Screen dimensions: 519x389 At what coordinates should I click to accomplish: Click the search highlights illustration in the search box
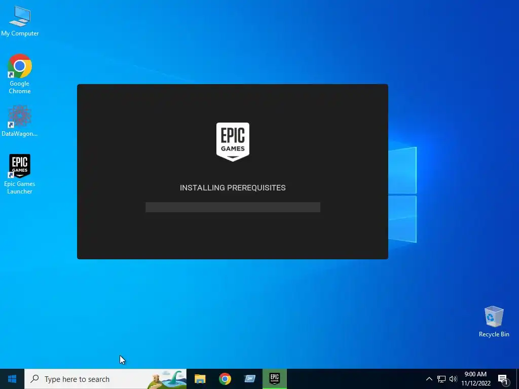[167, 379]
